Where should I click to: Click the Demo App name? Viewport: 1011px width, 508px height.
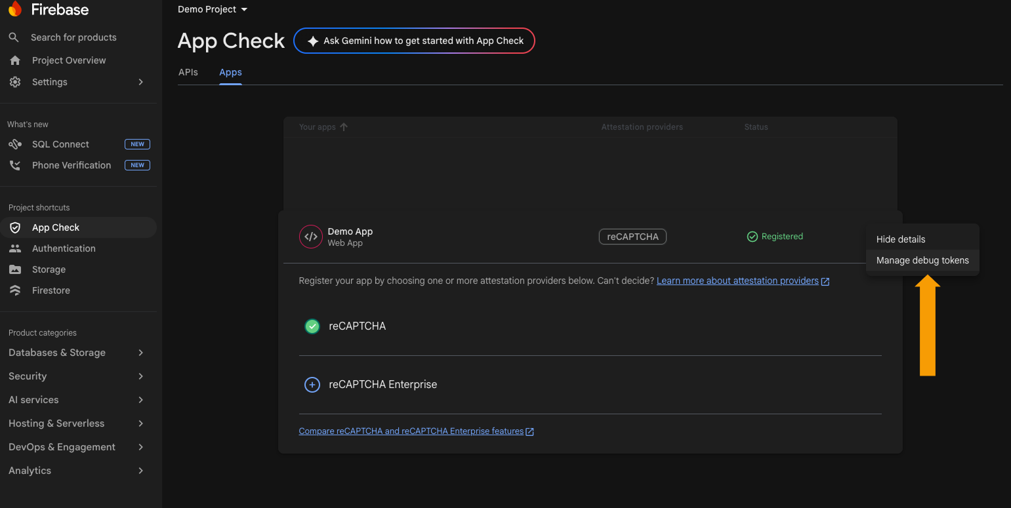coord(350,231)
